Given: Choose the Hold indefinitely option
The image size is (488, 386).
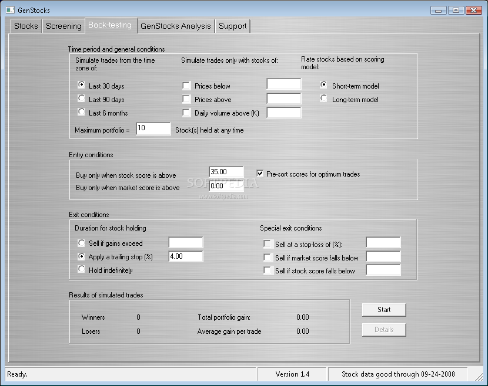Looking at the screenshot, I should [x=81, y=269].
